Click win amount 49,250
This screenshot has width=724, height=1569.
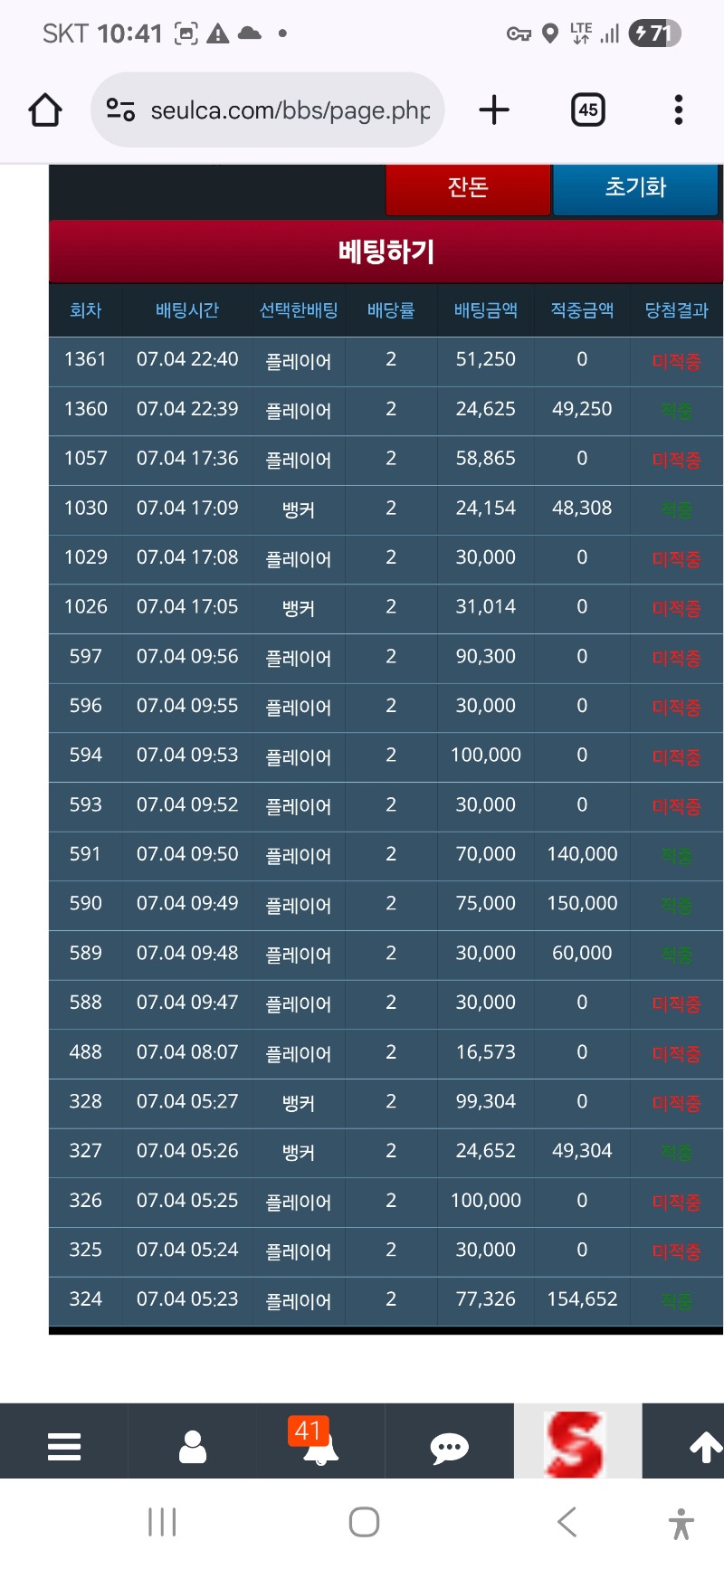click(583, 409)
